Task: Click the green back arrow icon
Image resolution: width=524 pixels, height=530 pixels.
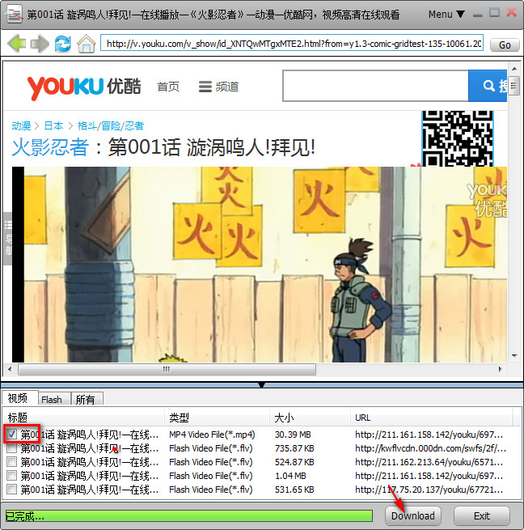Action: [16, 44]
